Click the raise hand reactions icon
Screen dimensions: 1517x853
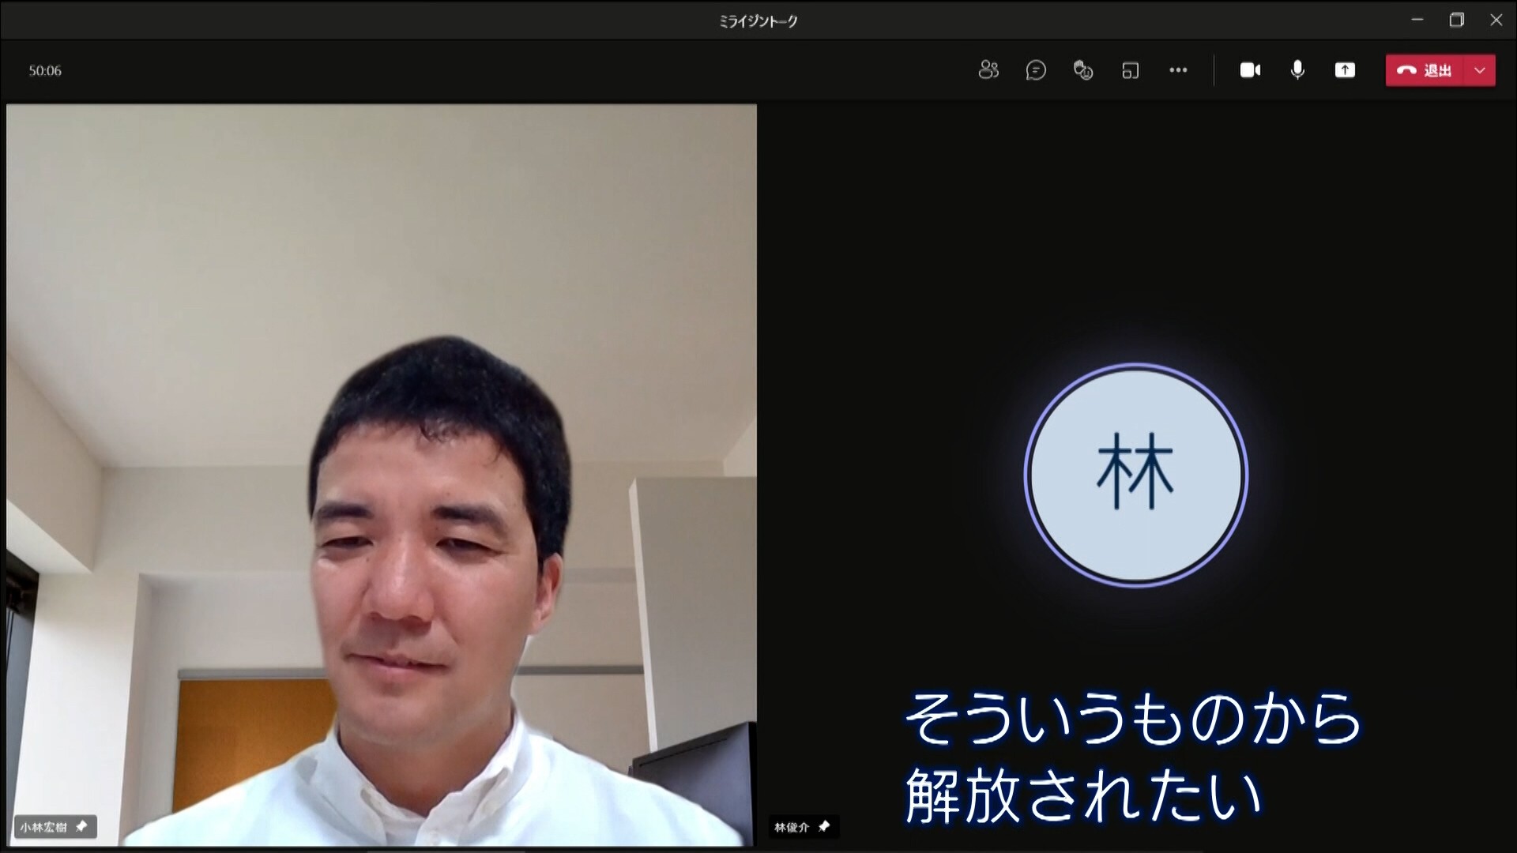(x=1083, y=70)
